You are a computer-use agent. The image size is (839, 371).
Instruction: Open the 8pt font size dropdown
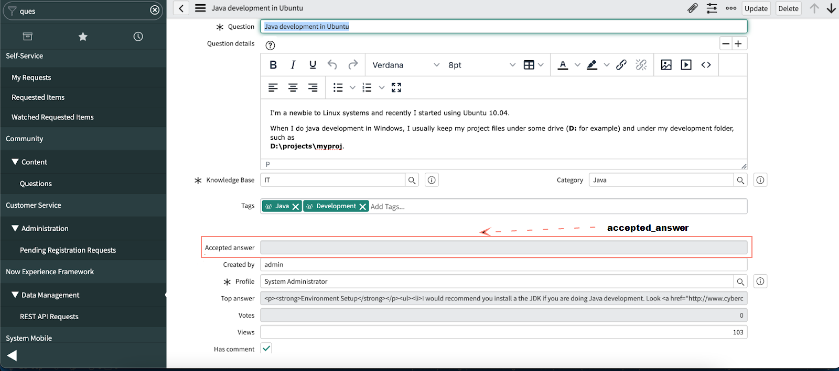point(481,65)
